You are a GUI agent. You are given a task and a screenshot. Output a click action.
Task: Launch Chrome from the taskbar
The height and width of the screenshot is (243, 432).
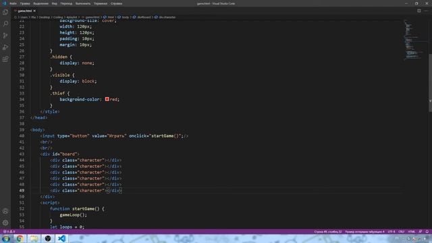coord(20,238)
